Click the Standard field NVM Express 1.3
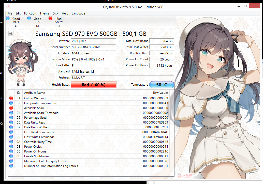Viewport: 263px width, 184px height. pyautogui.click(x=122, y=72)
